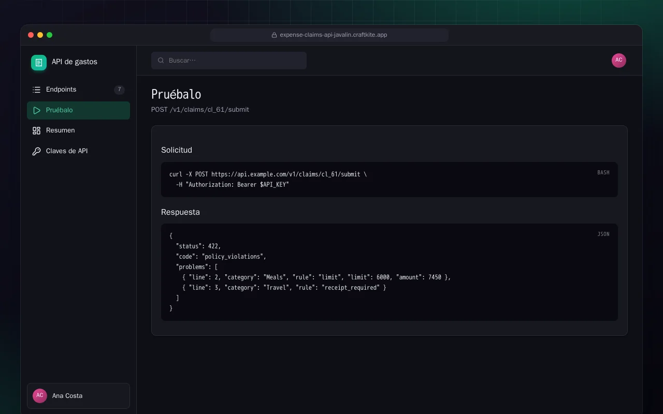Click the Authorization Bearer header line

tap(232, 185)
